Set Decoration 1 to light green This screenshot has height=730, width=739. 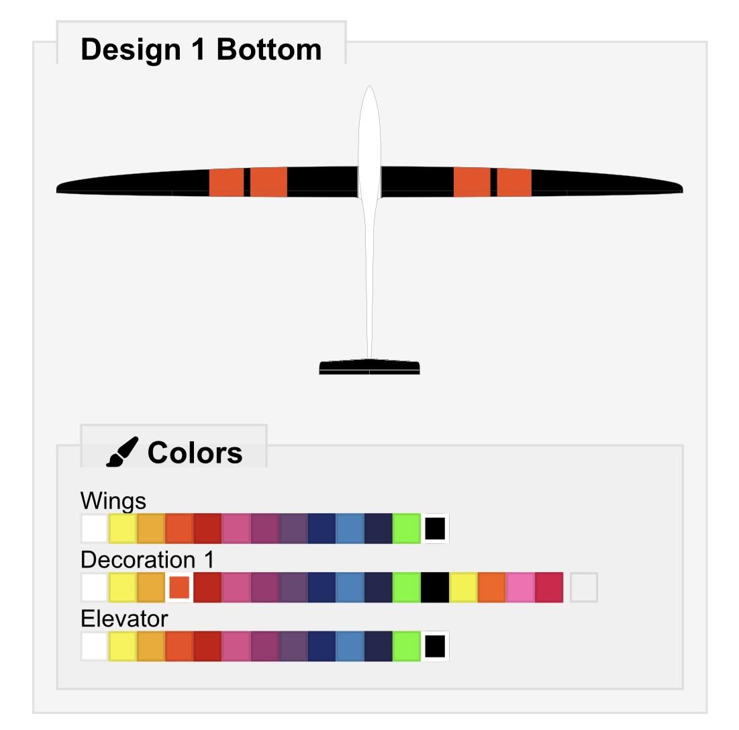pyautogui.click(x=406, y=588)
